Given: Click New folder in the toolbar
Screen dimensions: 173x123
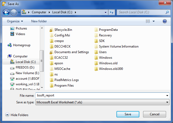Looking at the screenshot, I should click(39, 21).
